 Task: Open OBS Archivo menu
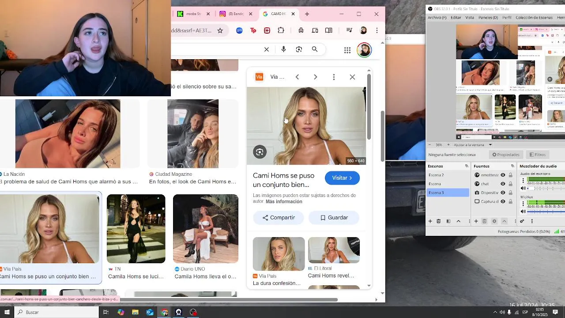[x=437, y=18]
